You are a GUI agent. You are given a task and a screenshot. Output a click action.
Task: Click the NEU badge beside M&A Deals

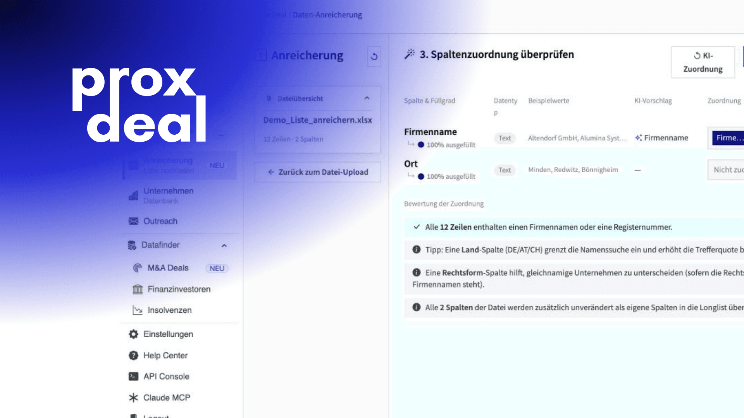(x=217, y=268)
